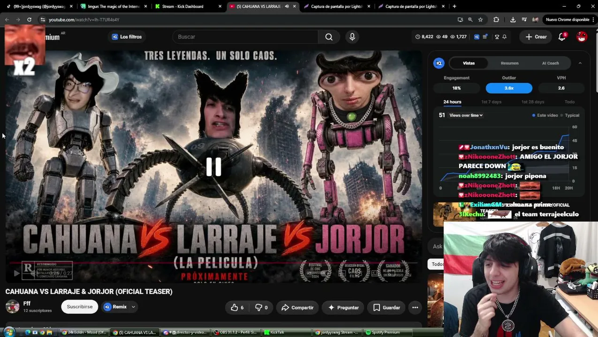Open Views over time dropdown

[x=466, y=115]
